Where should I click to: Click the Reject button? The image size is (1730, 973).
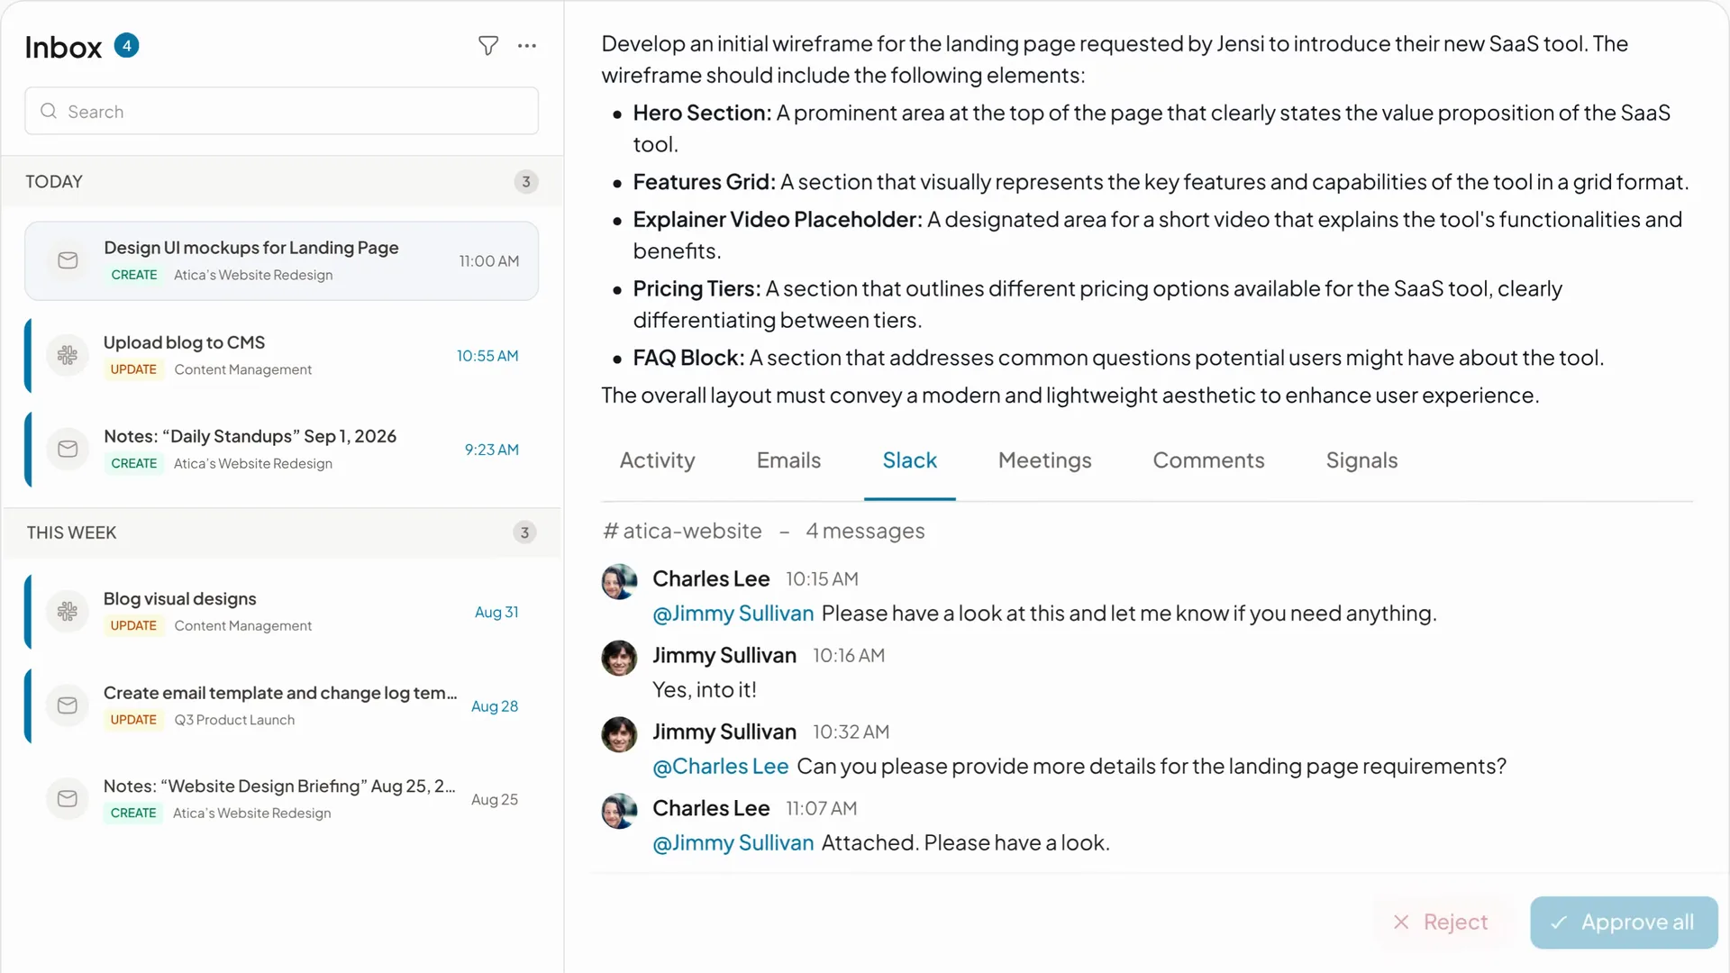(1440, 923)
